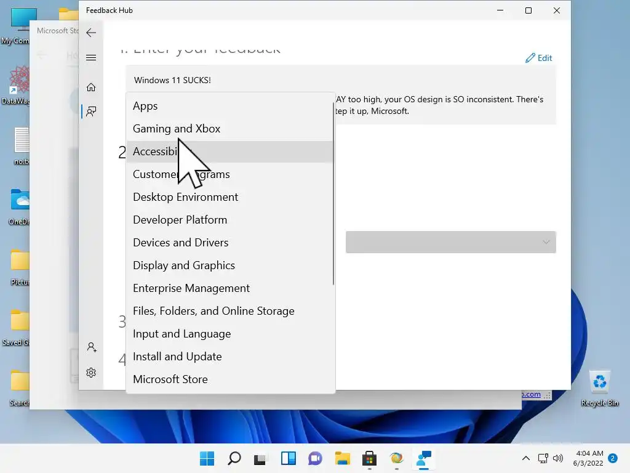Screen dimensions: 630x473
Task: Click the Microsoft Store window title
Action: tap(57, 31)
